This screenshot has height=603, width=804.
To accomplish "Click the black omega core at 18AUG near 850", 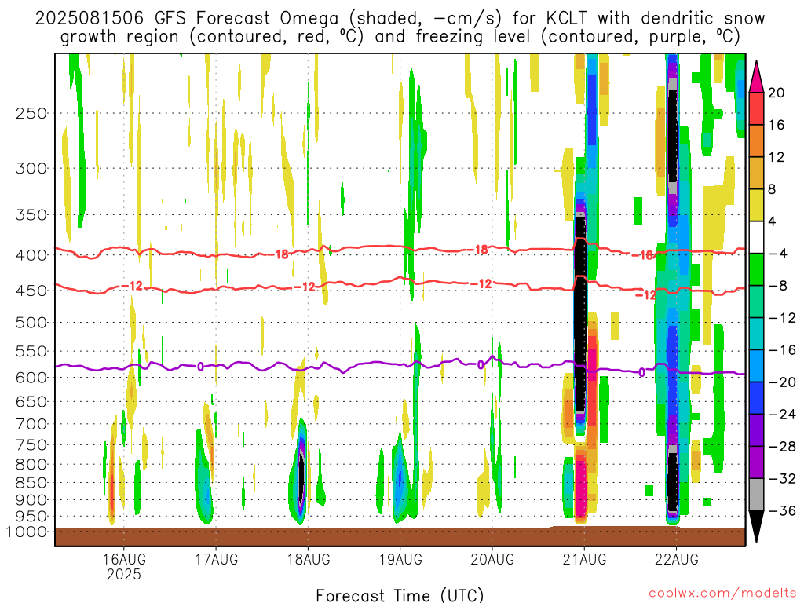I will tap(301, 477).
